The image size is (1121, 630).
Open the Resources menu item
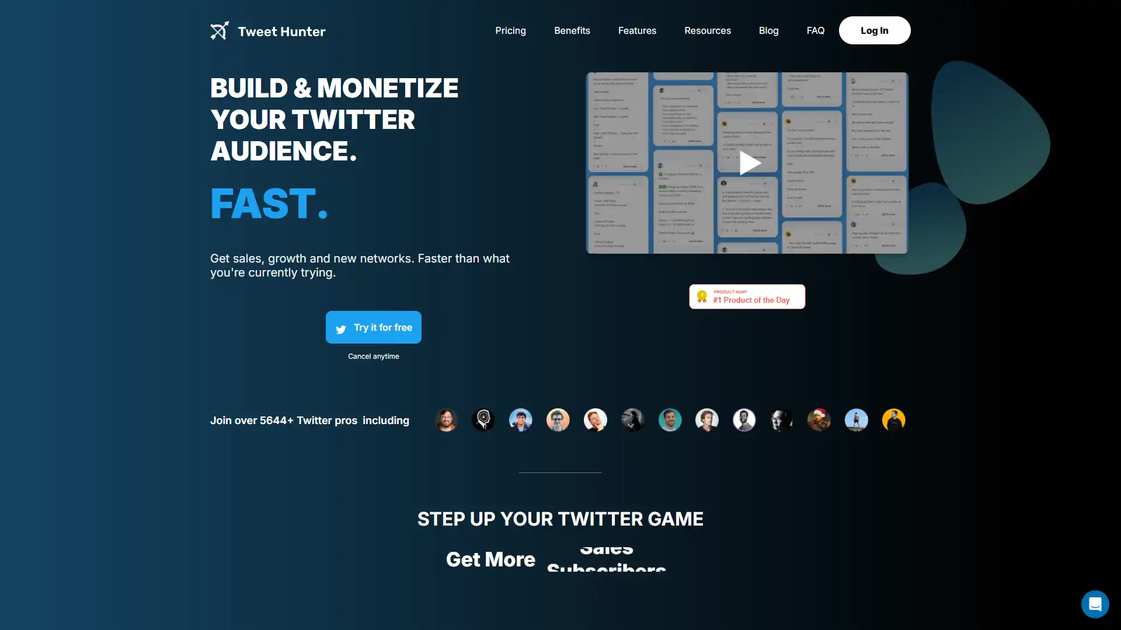click(x=708, y=30)
